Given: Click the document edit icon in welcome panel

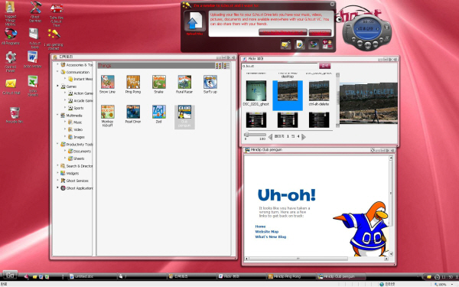Looking at the screenshot, I should [x=299, y=44].
